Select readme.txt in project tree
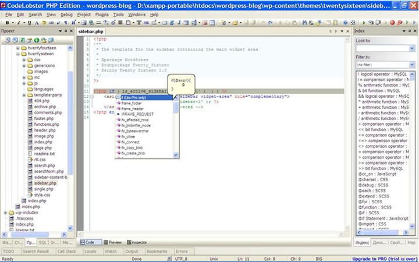 [44, 154]
